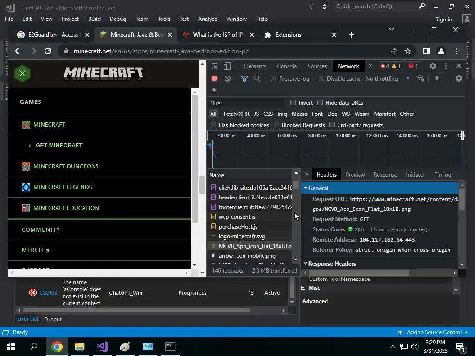Show hidden system tray icons chevron
475x356 pixels.
[x=392, y=347]
